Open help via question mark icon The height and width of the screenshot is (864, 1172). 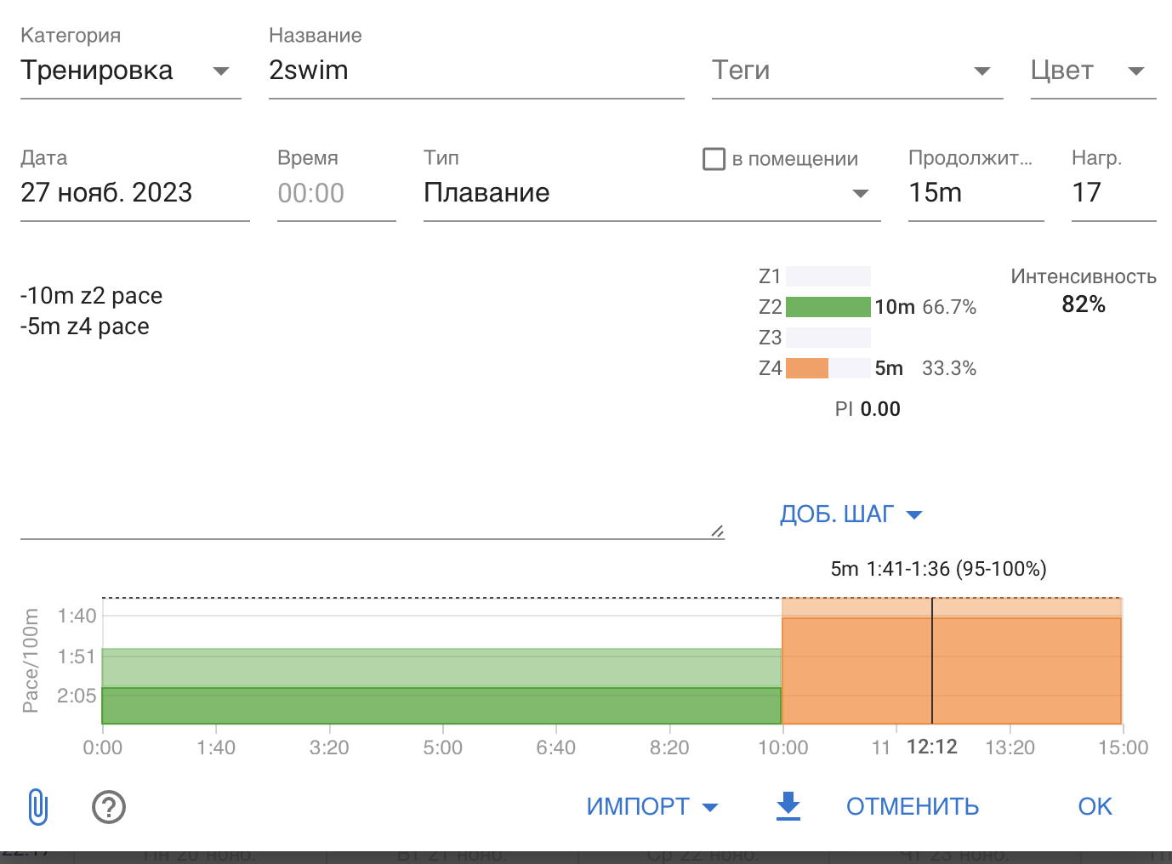pos(108,806)
